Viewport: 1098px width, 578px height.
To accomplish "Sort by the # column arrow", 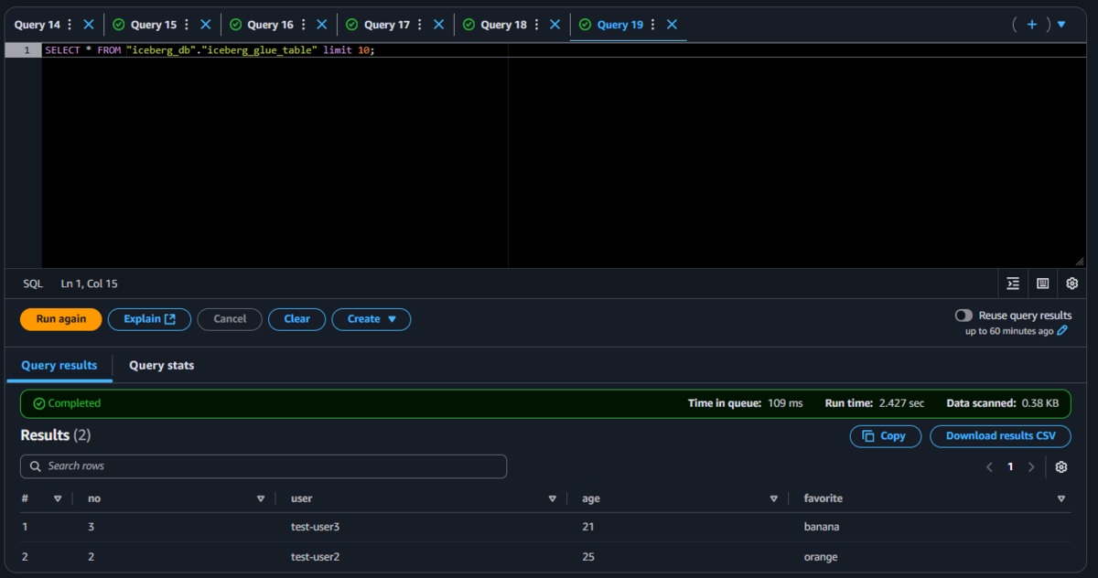I will (58, 499).
